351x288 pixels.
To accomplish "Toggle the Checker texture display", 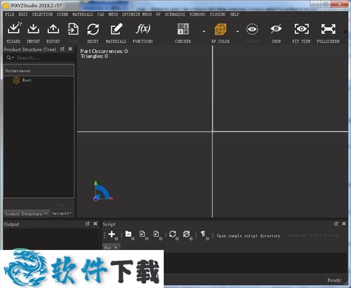I will pyautogui.click(x=183, y=29).
